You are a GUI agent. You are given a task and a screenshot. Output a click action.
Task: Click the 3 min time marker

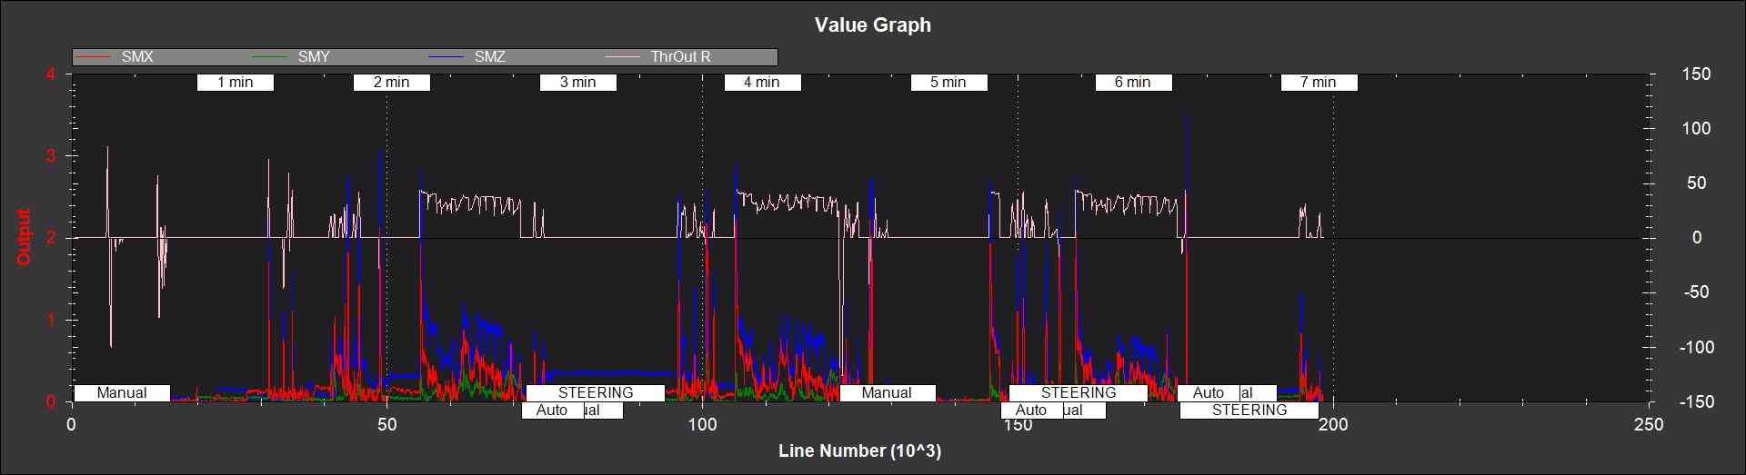(577, 83)
